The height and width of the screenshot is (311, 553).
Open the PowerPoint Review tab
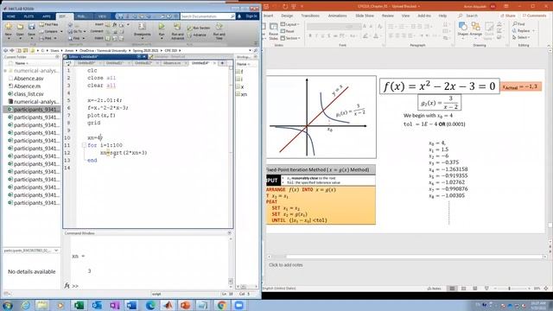(x=388, y=16)
